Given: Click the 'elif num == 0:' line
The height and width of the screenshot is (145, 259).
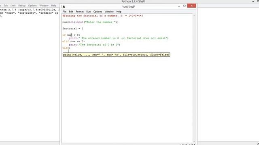Looking at the screenshot, I should point(74,41).
